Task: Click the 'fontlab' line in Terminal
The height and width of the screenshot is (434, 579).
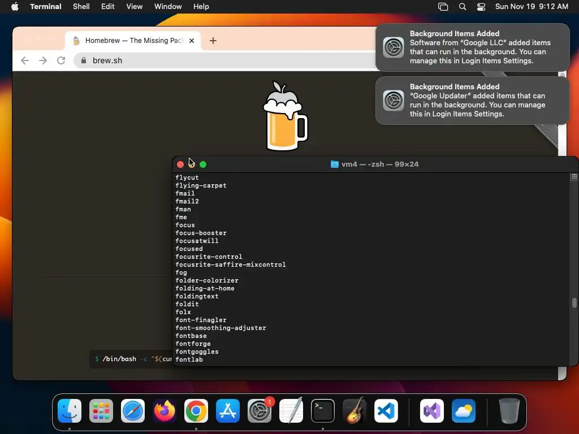Action: point(189,359)
